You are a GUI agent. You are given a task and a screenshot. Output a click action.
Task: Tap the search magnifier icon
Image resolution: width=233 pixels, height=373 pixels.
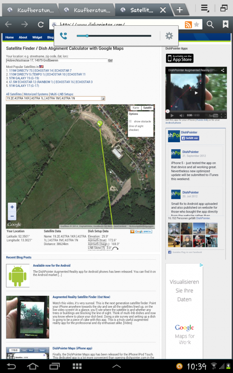[210, 25]
